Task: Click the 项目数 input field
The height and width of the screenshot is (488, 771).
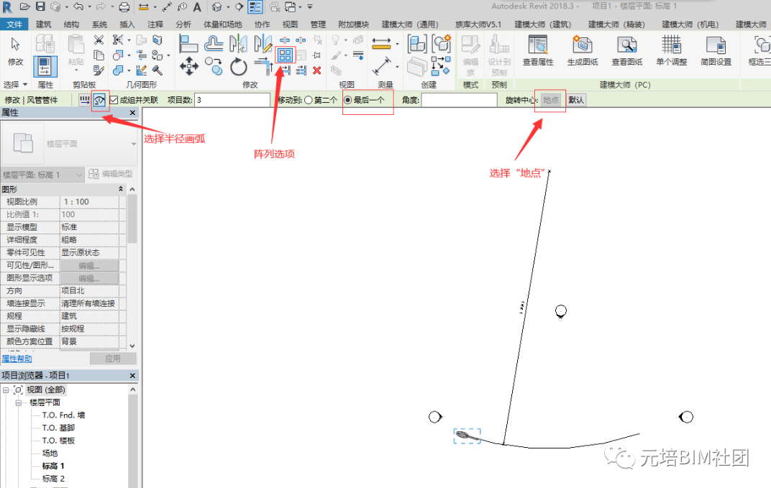Action: tap(232, 100)
